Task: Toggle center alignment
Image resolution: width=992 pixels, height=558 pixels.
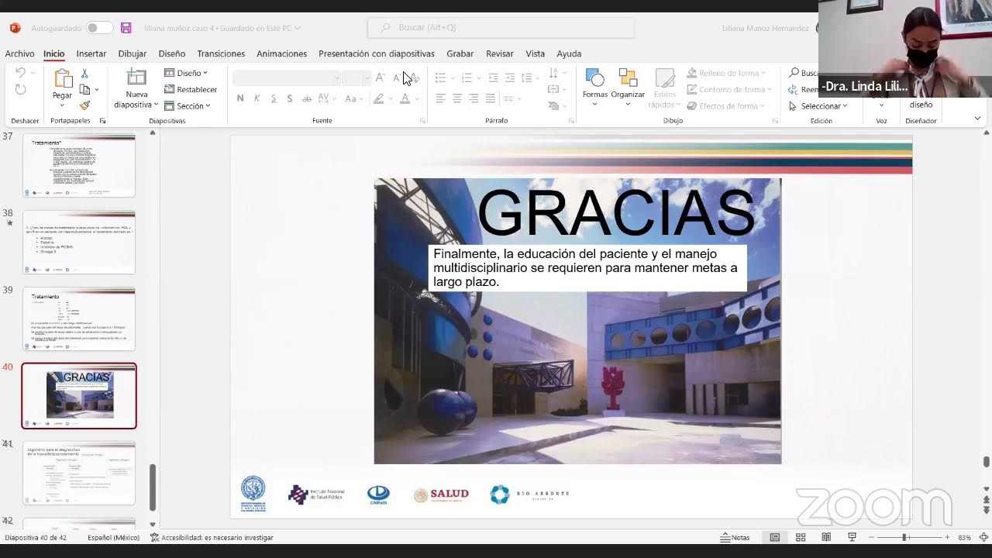Action: [x=456, y=98]
